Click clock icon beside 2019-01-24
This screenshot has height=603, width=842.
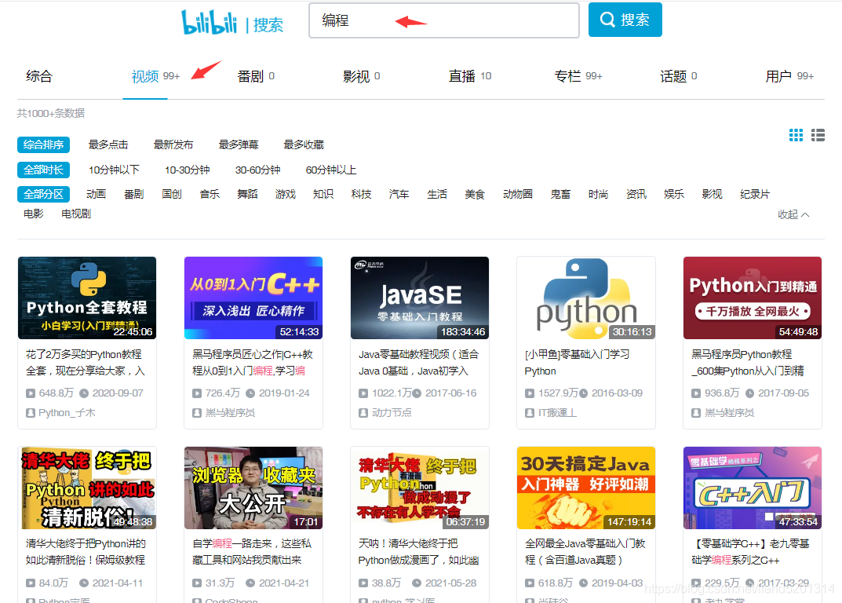coord(250,393)
